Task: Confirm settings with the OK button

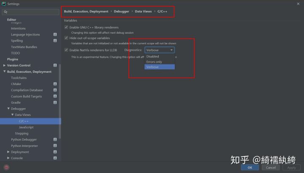Action: [250, 168]
